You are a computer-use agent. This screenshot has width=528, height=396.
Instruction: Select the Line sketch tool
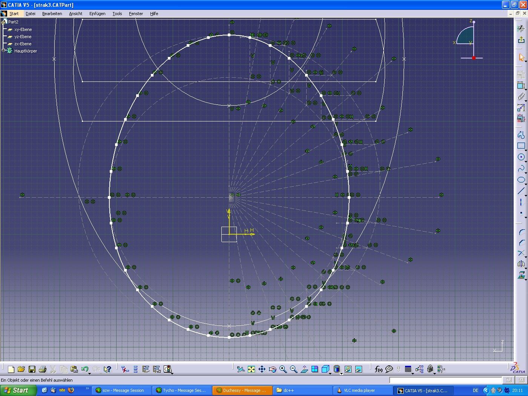coord(521,190)
